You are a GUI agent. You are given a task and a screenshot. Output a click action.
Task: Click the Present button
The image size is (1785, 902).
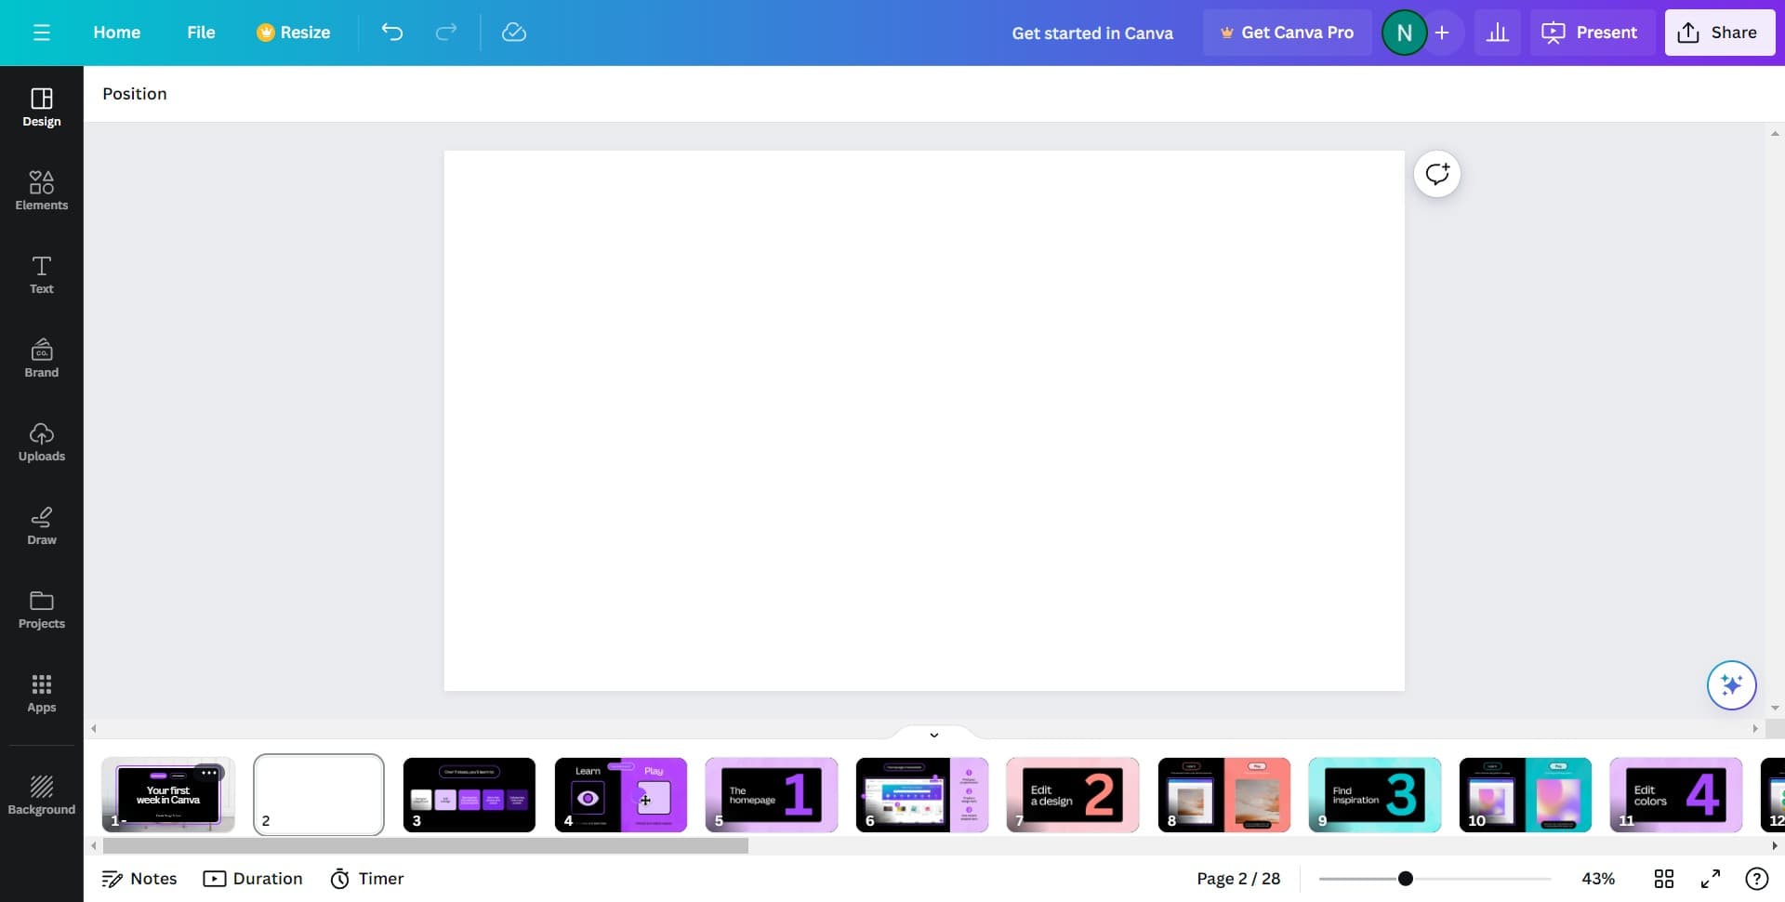point(1591,32)
